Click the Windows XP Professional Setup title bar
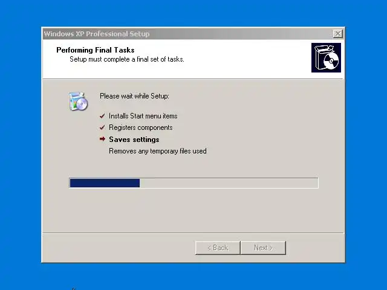This screenshot has width=387, height=290. (x=187, y=34)
